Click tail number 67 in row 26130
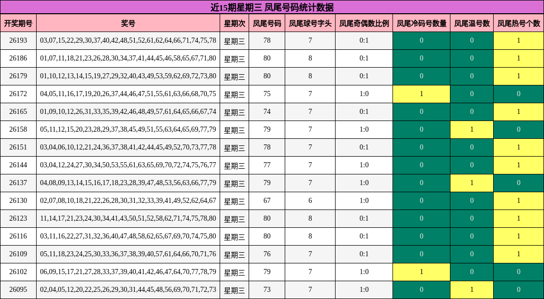This screenshot has width=544, height=299. pos(267,200)
